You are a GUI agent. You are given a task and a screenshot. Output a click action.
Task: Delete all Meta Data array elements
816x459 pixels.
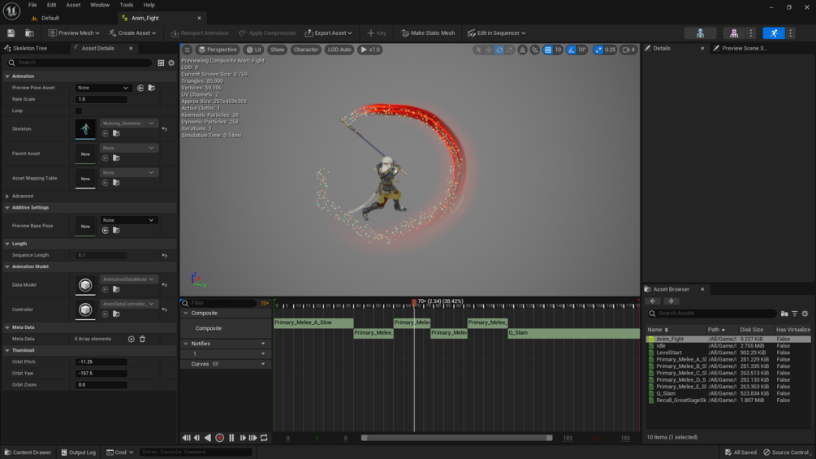coord(143,339)
